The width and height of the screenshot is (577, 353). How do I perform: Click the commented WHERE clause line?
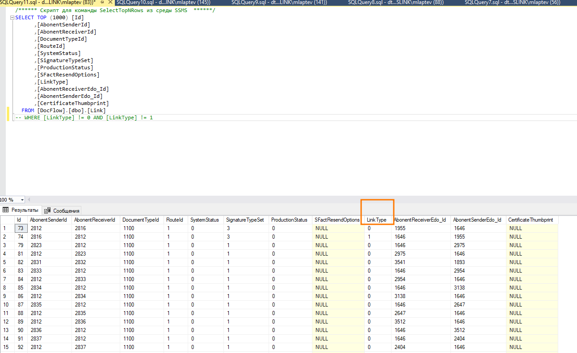pos(85,118)
